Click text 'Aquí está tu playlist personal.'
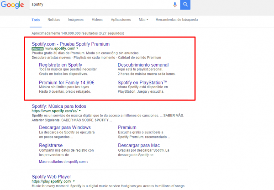This screenshot has width=274, height=190. click(140, 69)
